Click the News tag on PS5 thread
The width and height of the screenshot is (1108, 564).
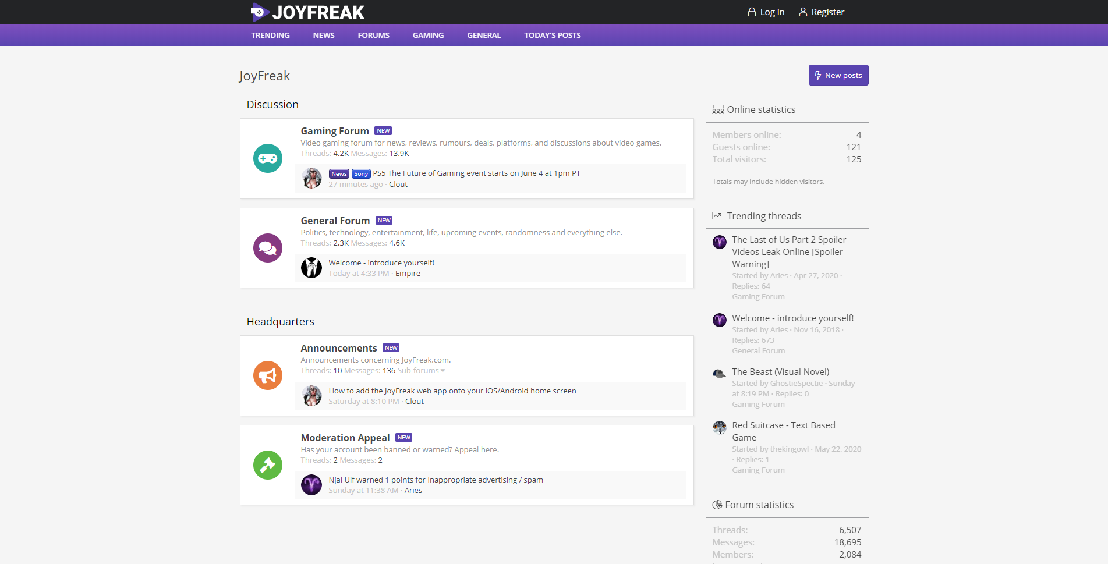point(339,174)
